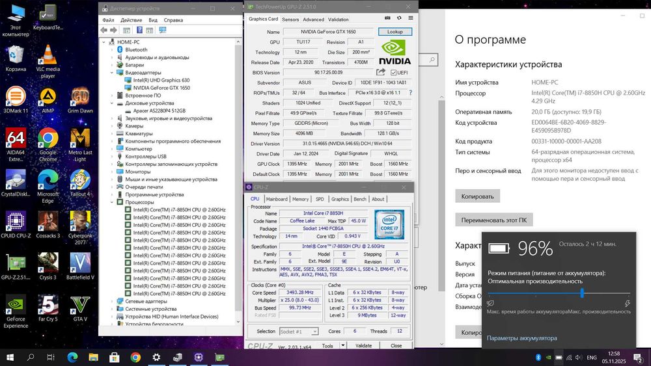Open GeForce Experience desktop icon
This screenshot has width=651, height=366.
coord(16,311)
